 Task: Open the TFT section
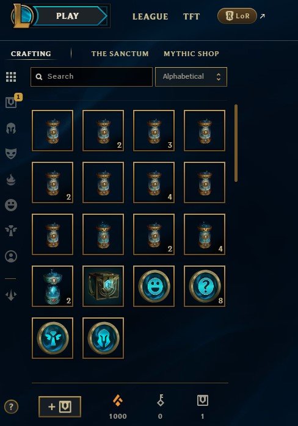[x=191, y=16]
